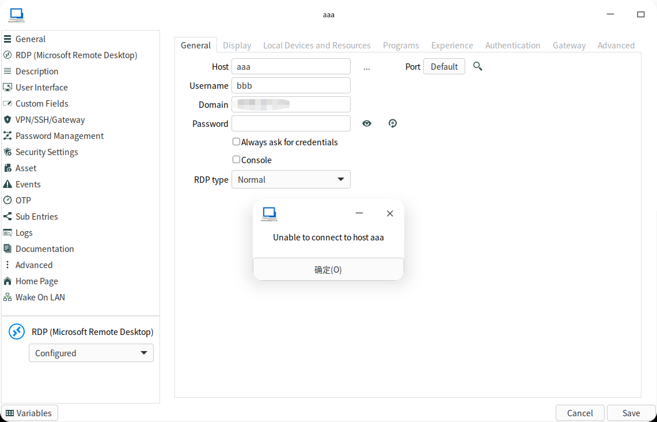The width and height of the screenshot is (657, 422).
Task: Open Sub Entries in sidebar
Action: (x=36, y=217)
